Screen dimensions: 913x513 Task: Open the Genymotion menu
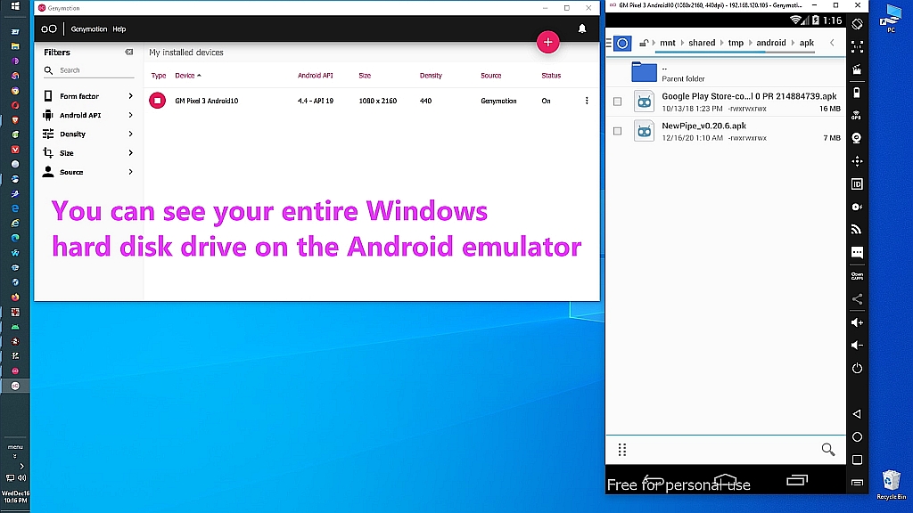(88, 29)
